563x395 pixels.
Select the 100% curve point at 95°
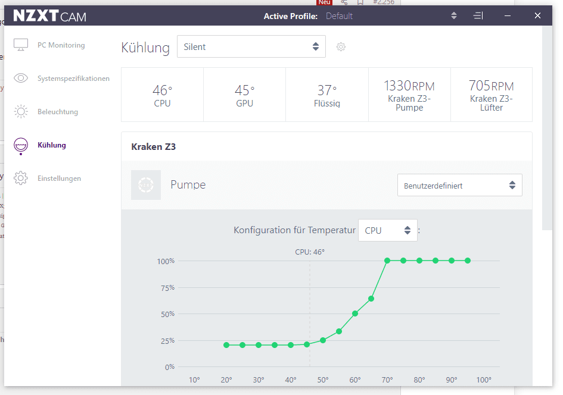pyautogui.click(x=468, y=261)
